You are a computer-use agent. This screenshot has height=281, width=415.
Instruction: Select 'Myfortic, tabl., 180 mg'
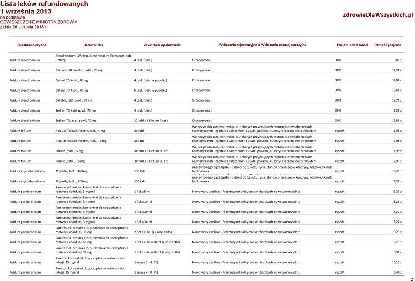coord(71,181)
